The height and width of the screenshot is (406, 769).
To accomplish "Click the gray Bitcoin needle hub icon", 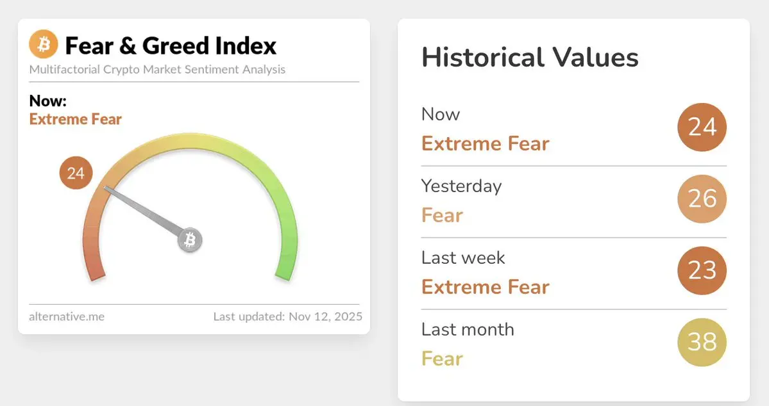I will tap(190, 240).
